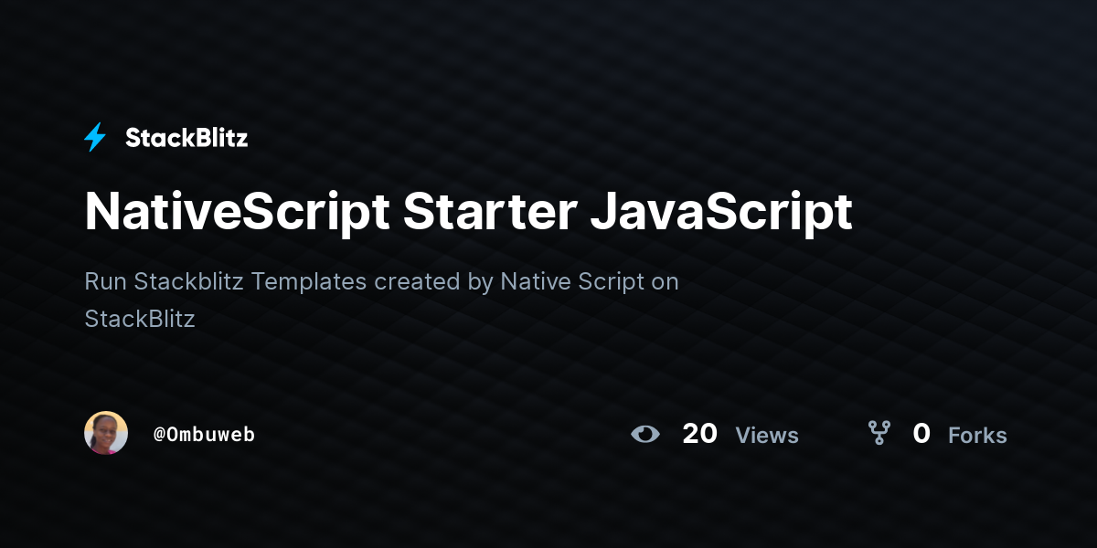Click the Forks label
The height and width of the screenshot is (548, 1097).
point(977,436)
